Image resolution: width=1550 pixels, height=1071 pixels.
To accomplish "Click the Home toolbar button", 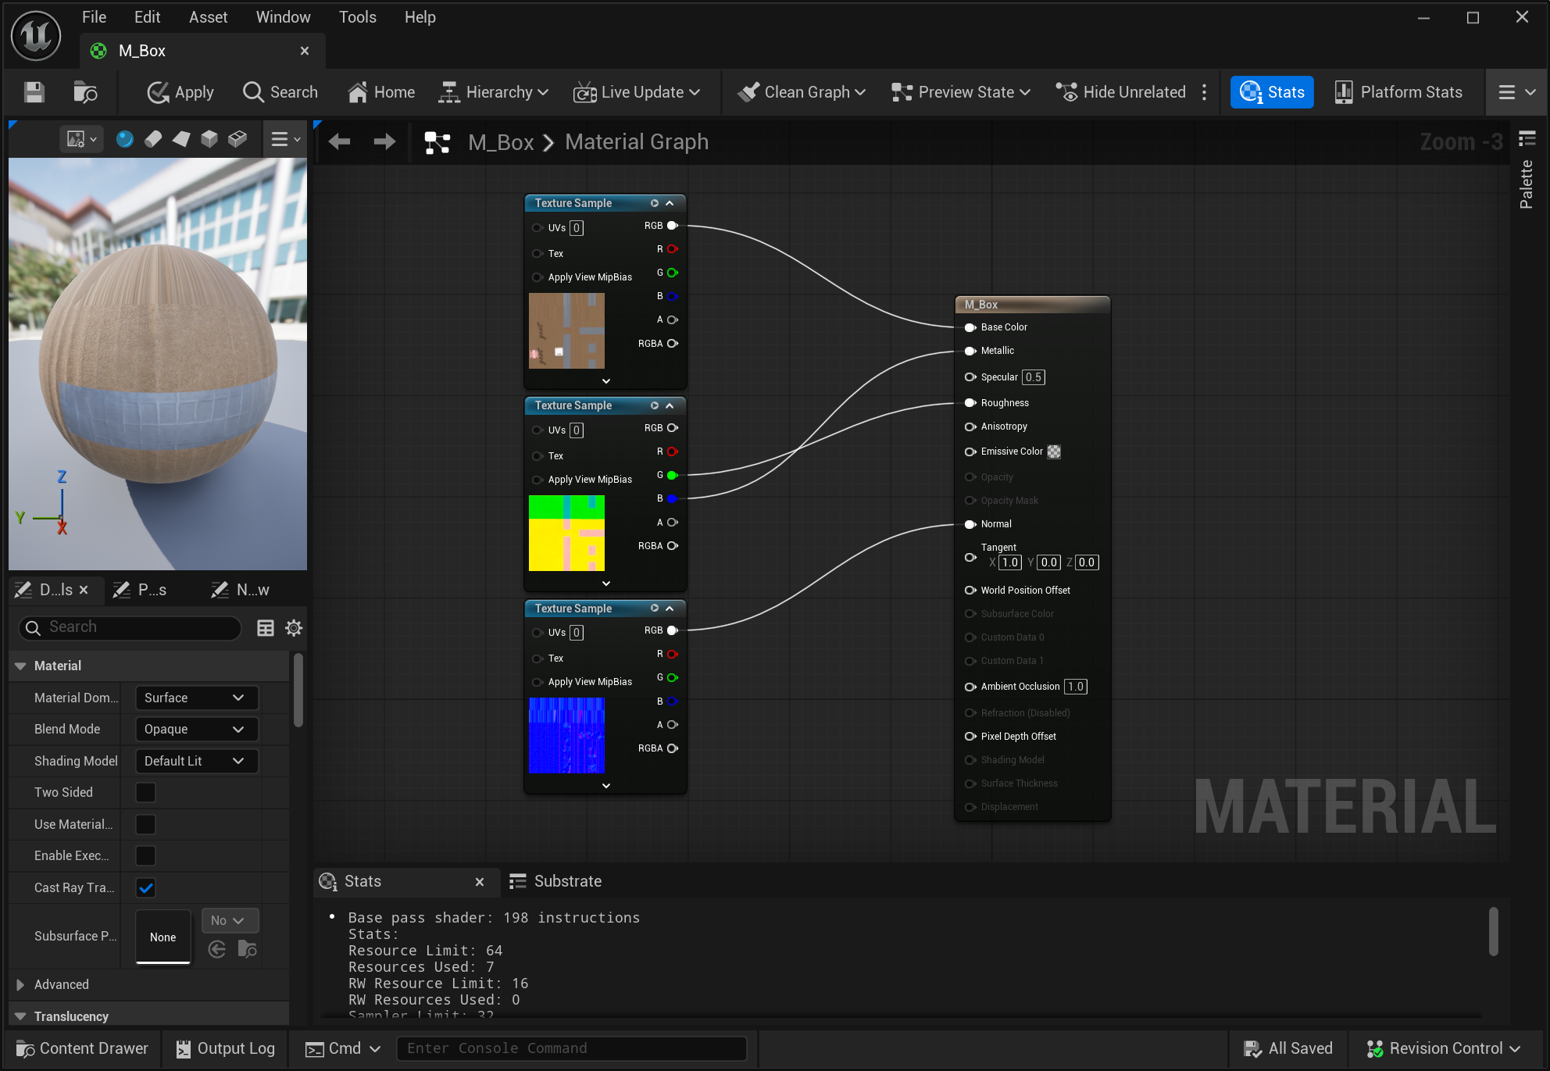I will [381, 92].
